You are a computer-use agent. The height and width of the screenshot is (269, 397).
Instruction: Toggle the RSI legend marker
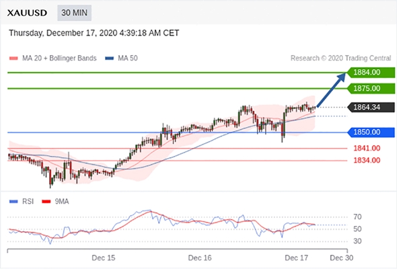[13, 202]
